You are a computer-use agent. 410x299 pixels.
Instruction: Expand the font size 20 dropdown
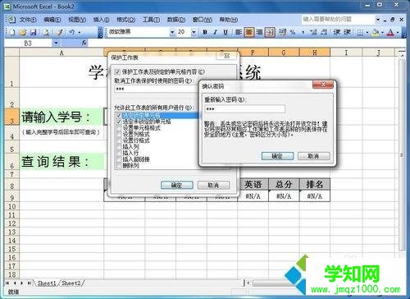coord(194,32)
